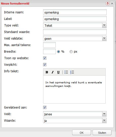Close the Nieuw formulierveld dialog
The width and height of the screenshot is (116, 137).
[x=112, y=4]
